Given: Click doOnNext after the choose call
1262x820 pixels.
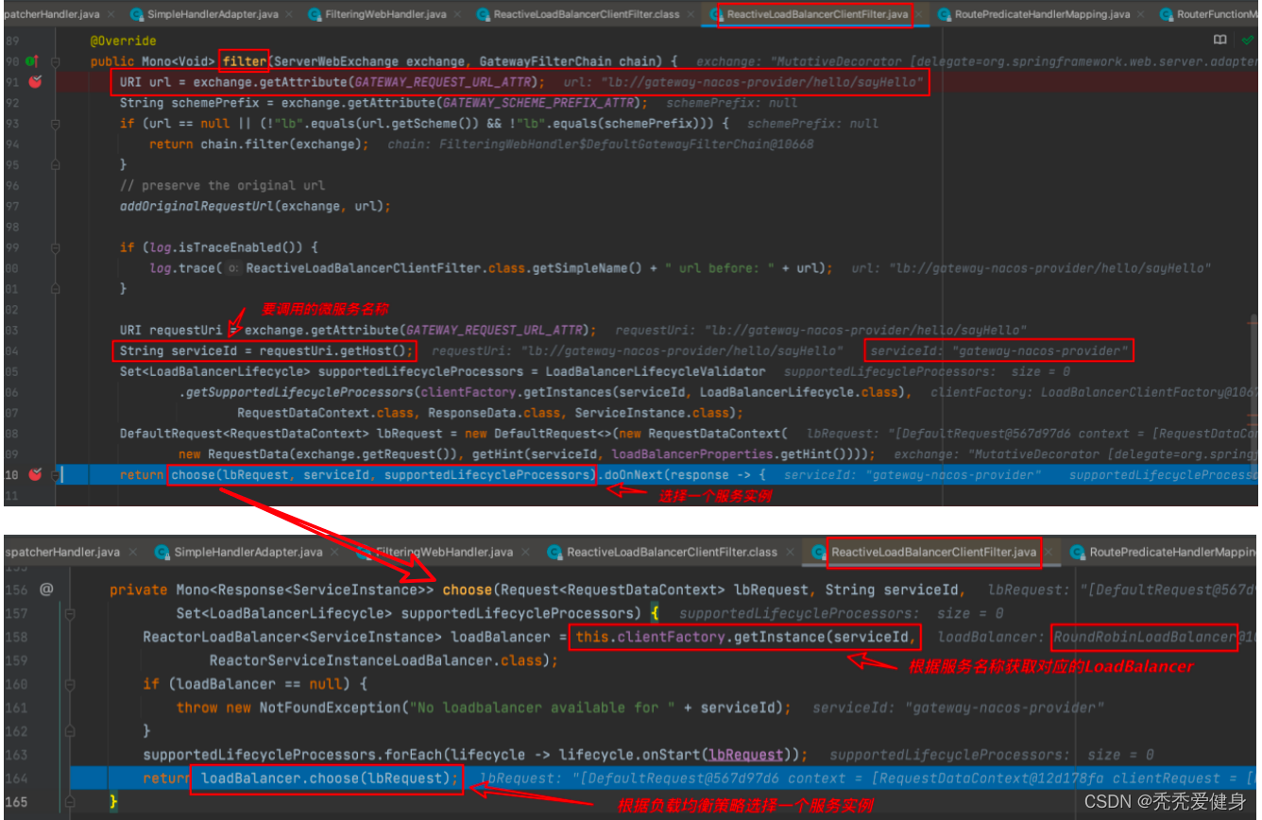Looking at the screenshot, I should coord(633,474).
